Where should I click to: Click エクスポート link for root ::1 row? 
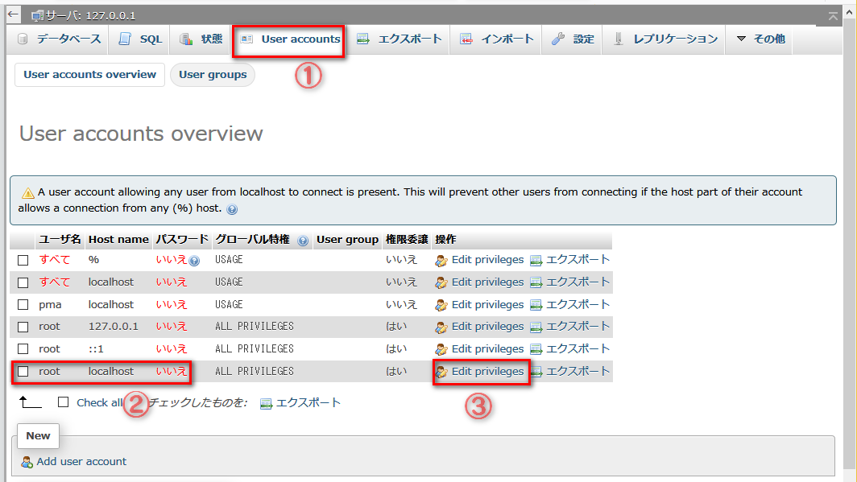coord(578,349)
